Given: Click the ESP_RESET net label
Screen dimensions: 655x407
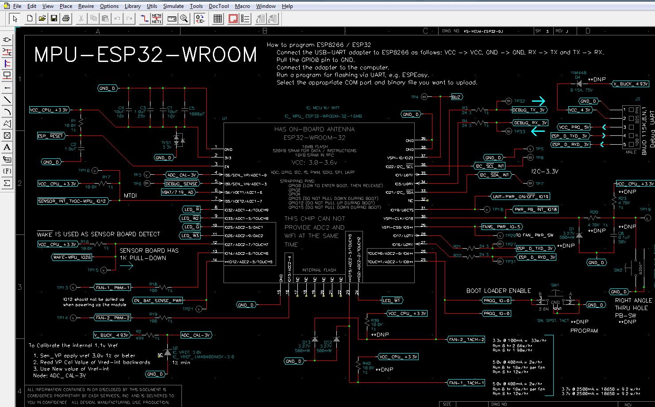Looking at the screenshot, I should point(51,136).
